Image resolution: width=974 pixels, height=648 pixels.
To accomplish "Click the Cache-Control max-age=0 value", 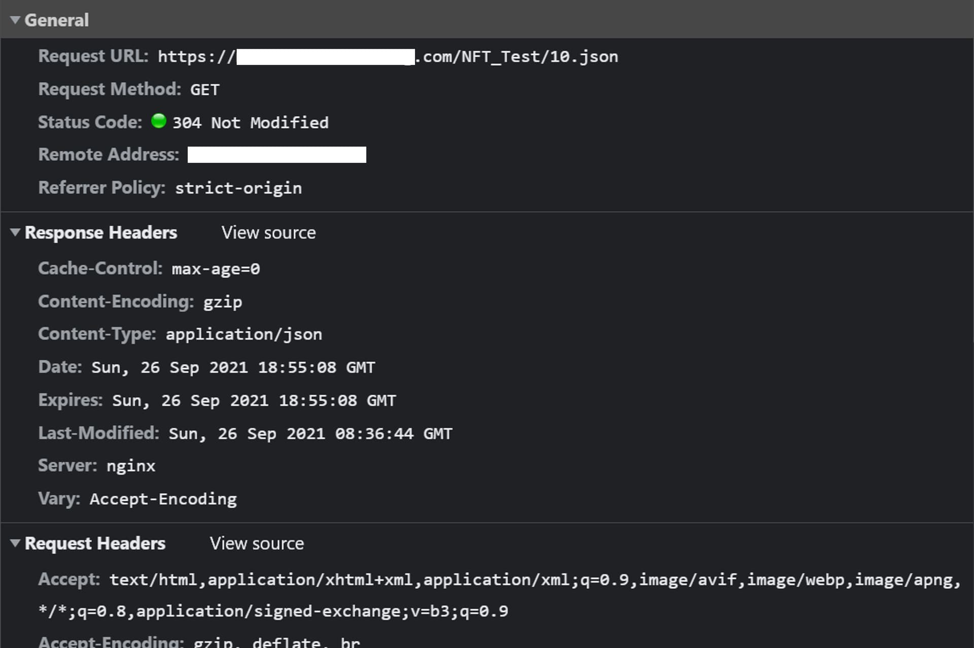I will (216, 269).
